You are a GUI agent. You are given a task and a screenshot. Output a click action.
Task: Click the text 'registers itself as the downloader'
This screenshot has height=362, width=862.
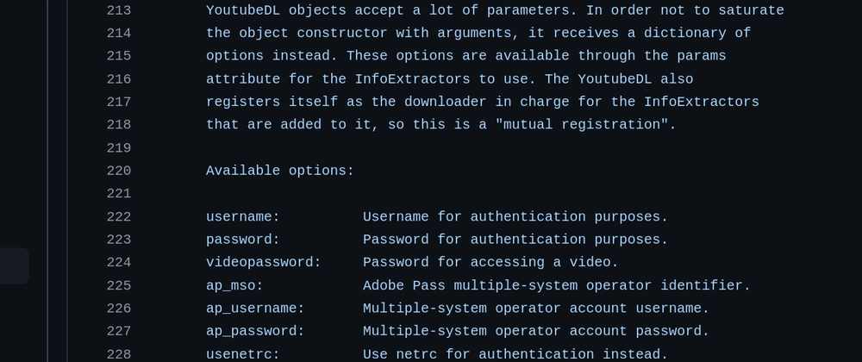point(347,103)
